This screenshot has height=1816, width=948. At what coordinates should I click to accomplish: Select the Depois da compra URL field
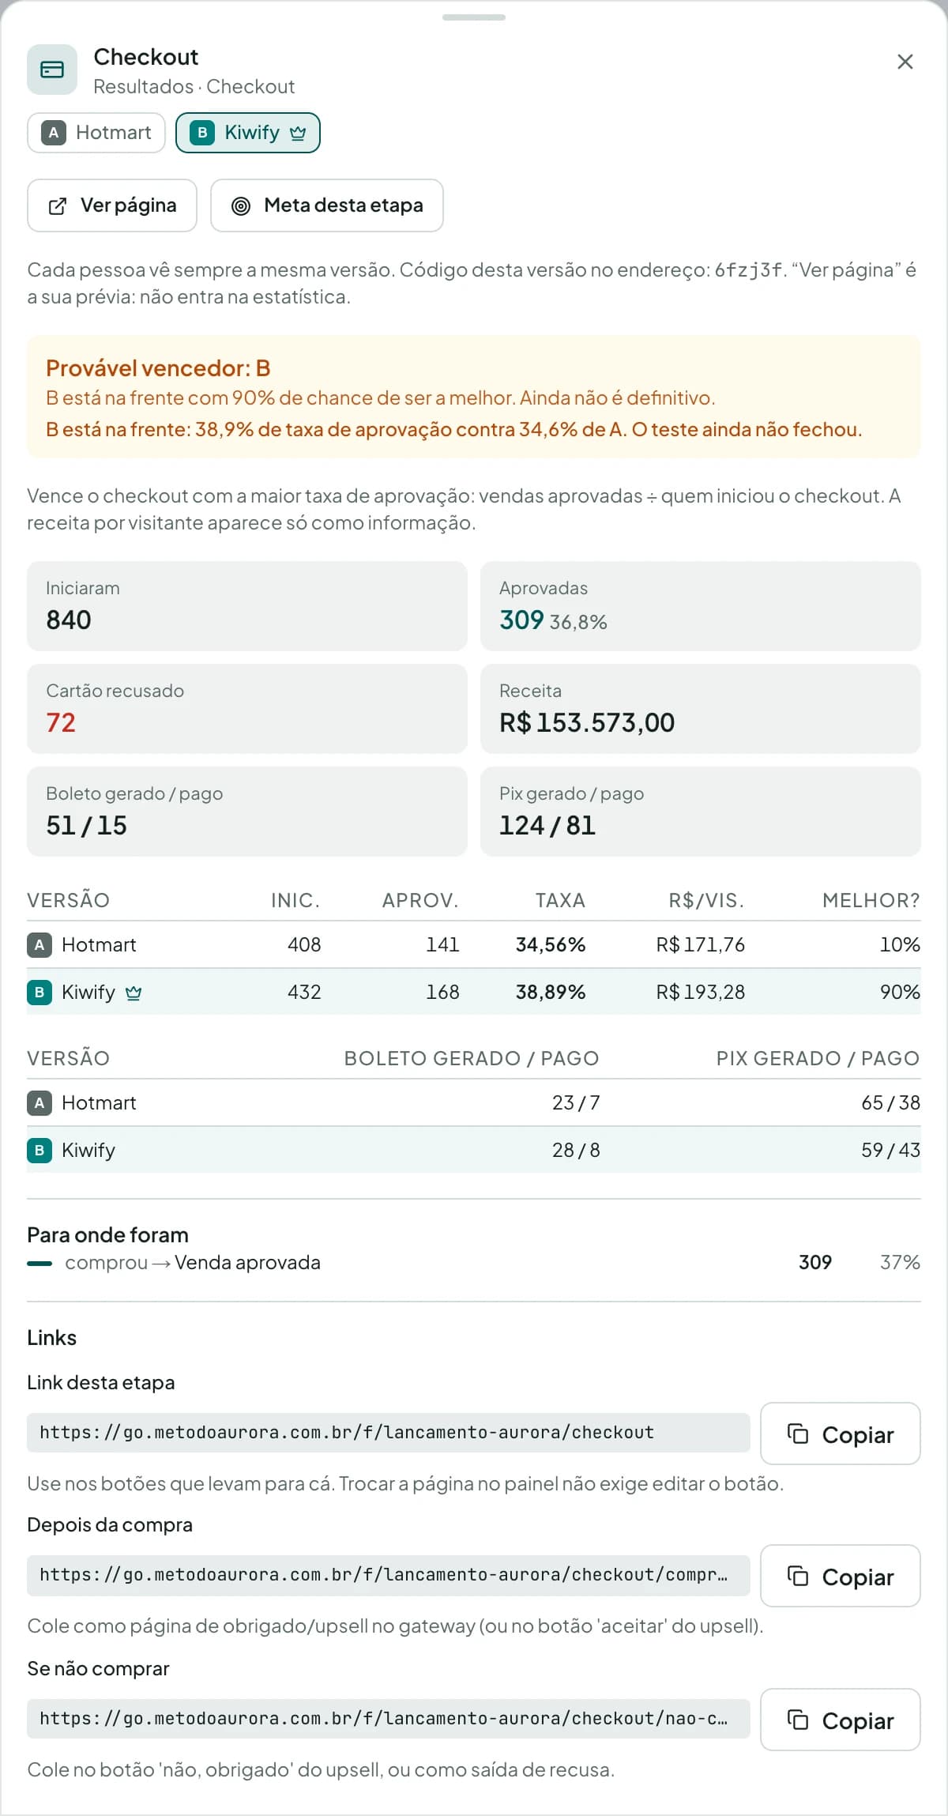point(388,1575)
